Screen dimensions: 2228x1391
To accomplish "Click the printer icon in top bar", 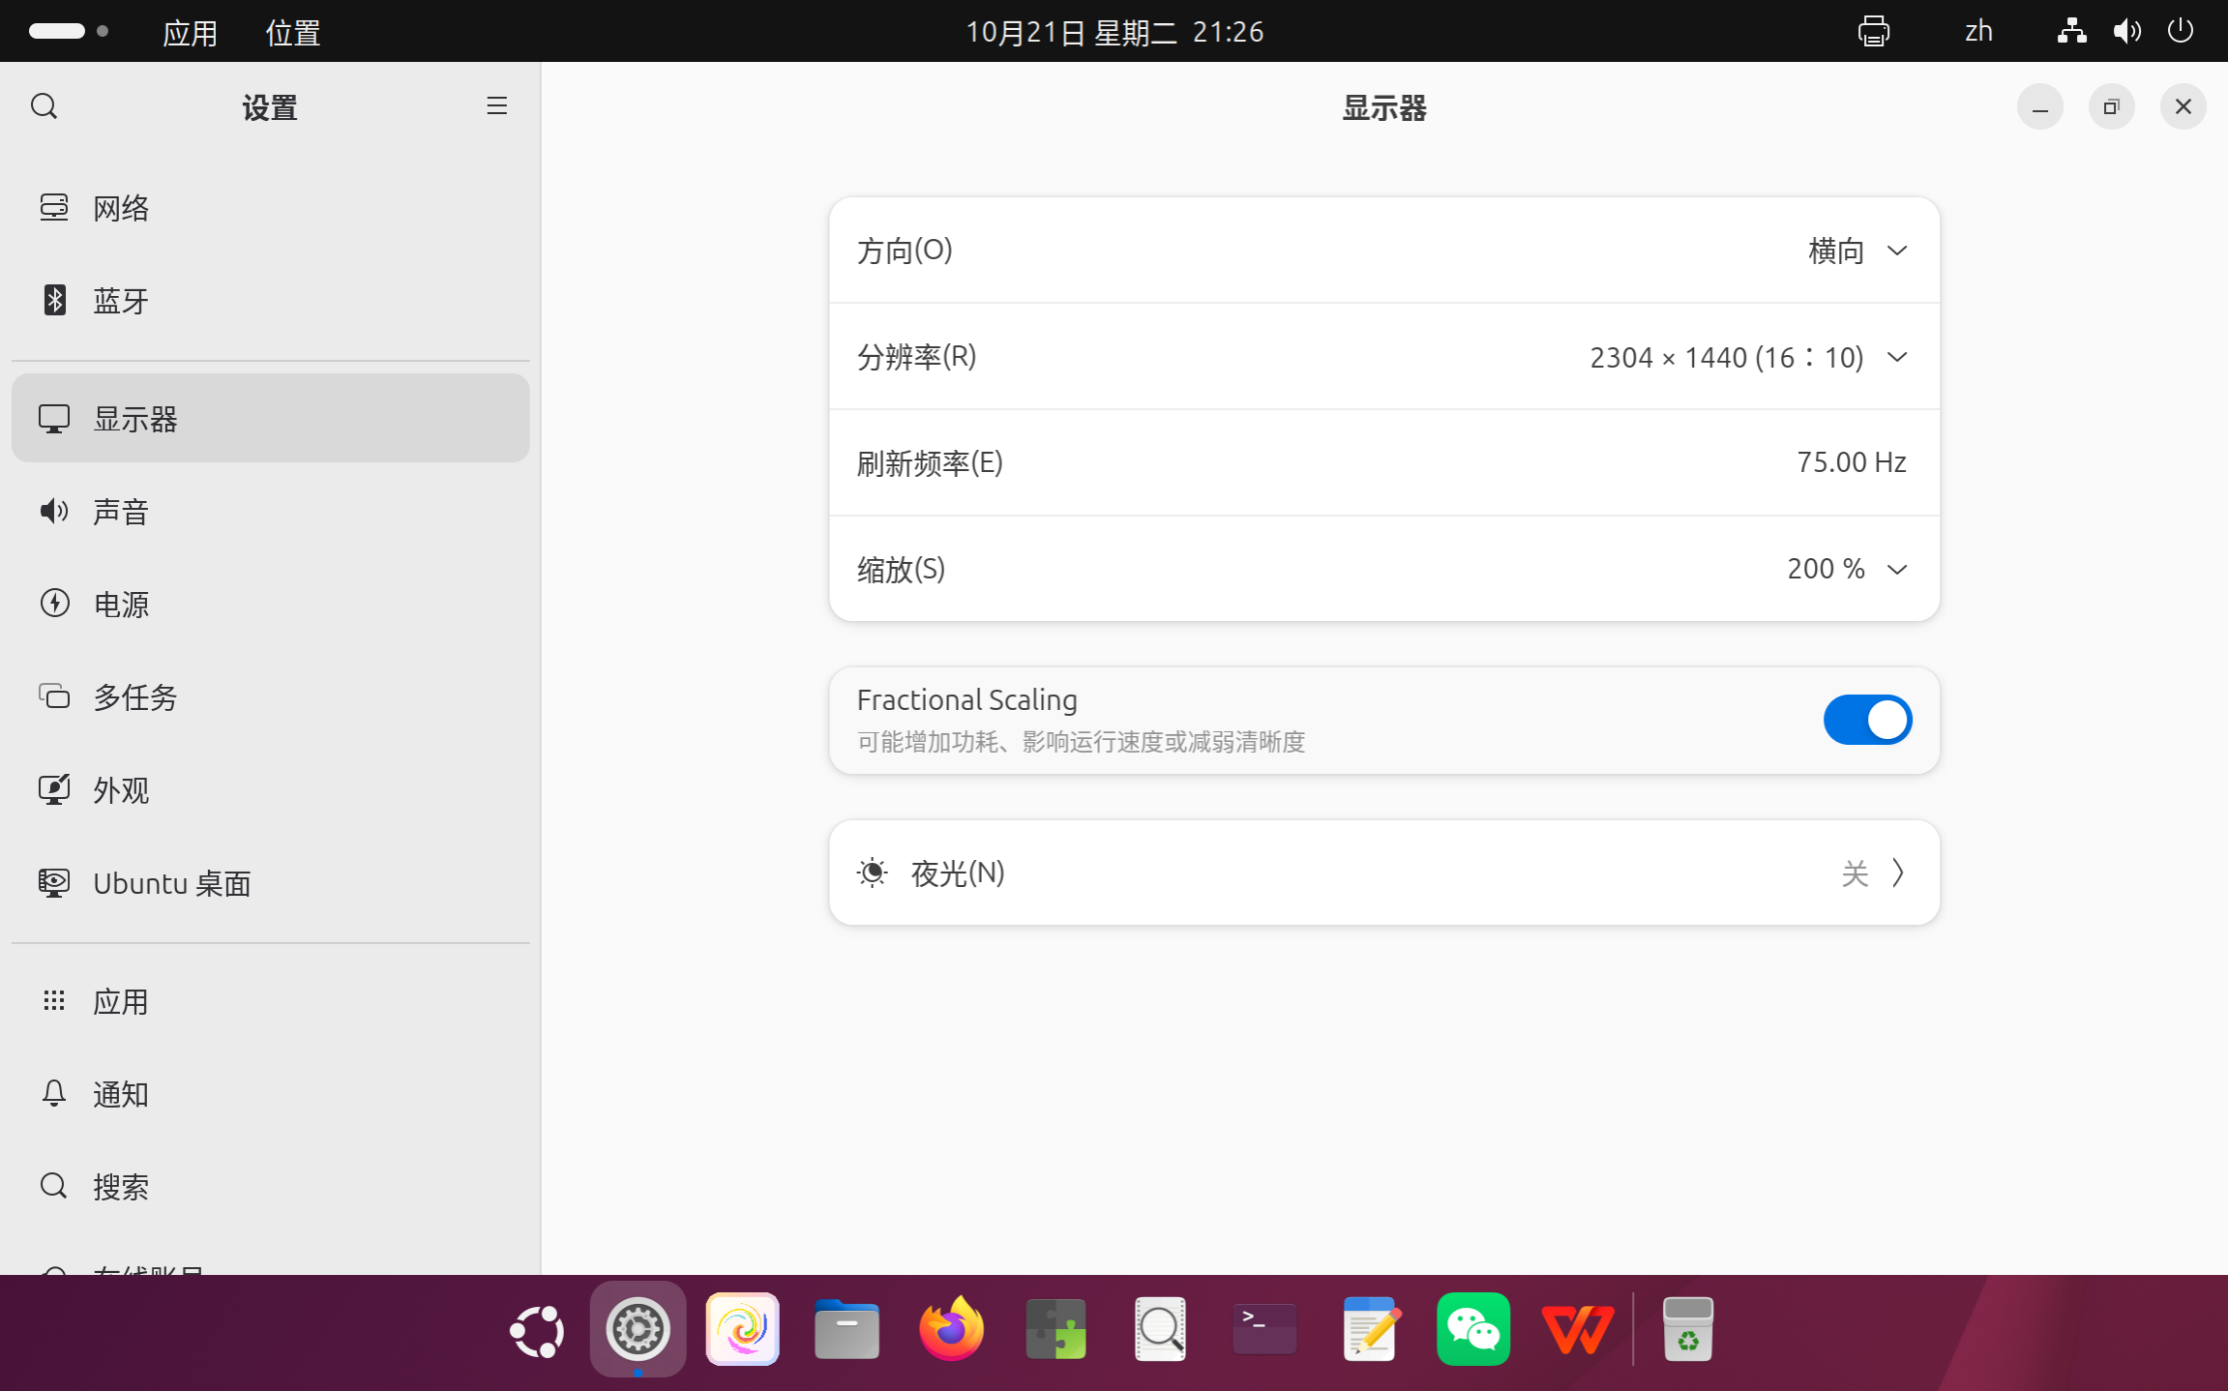I will pos(1874,31).
